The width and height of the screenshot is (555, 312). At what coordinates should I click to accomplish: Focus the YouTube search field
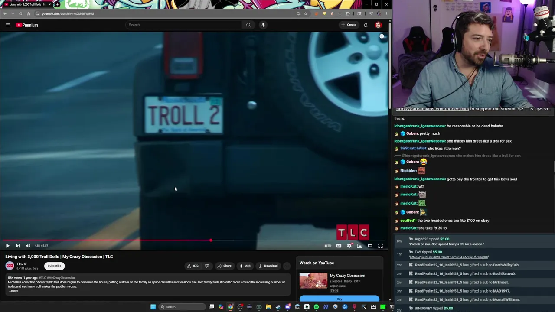(x=183, y=25)
